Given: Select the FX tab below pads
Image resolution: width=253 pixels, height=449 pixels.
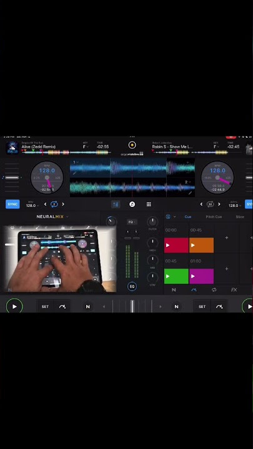Looking at the screenshot, I should 234,290.
